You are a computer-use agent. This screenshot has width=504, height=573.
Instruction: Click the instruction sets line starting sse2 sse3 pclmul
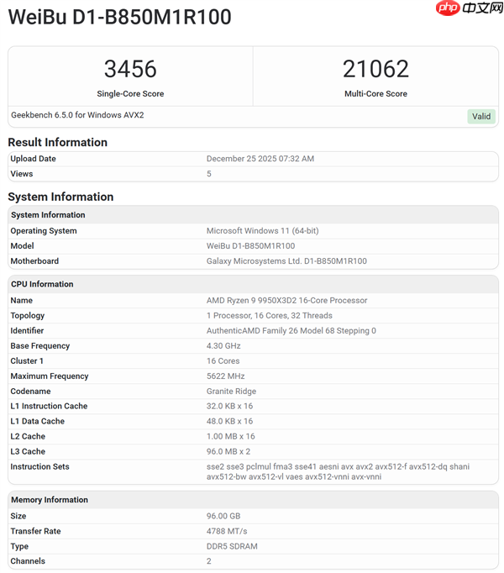338,466
